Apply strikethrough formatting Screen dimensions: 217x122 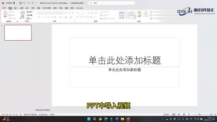click(52, 17)
